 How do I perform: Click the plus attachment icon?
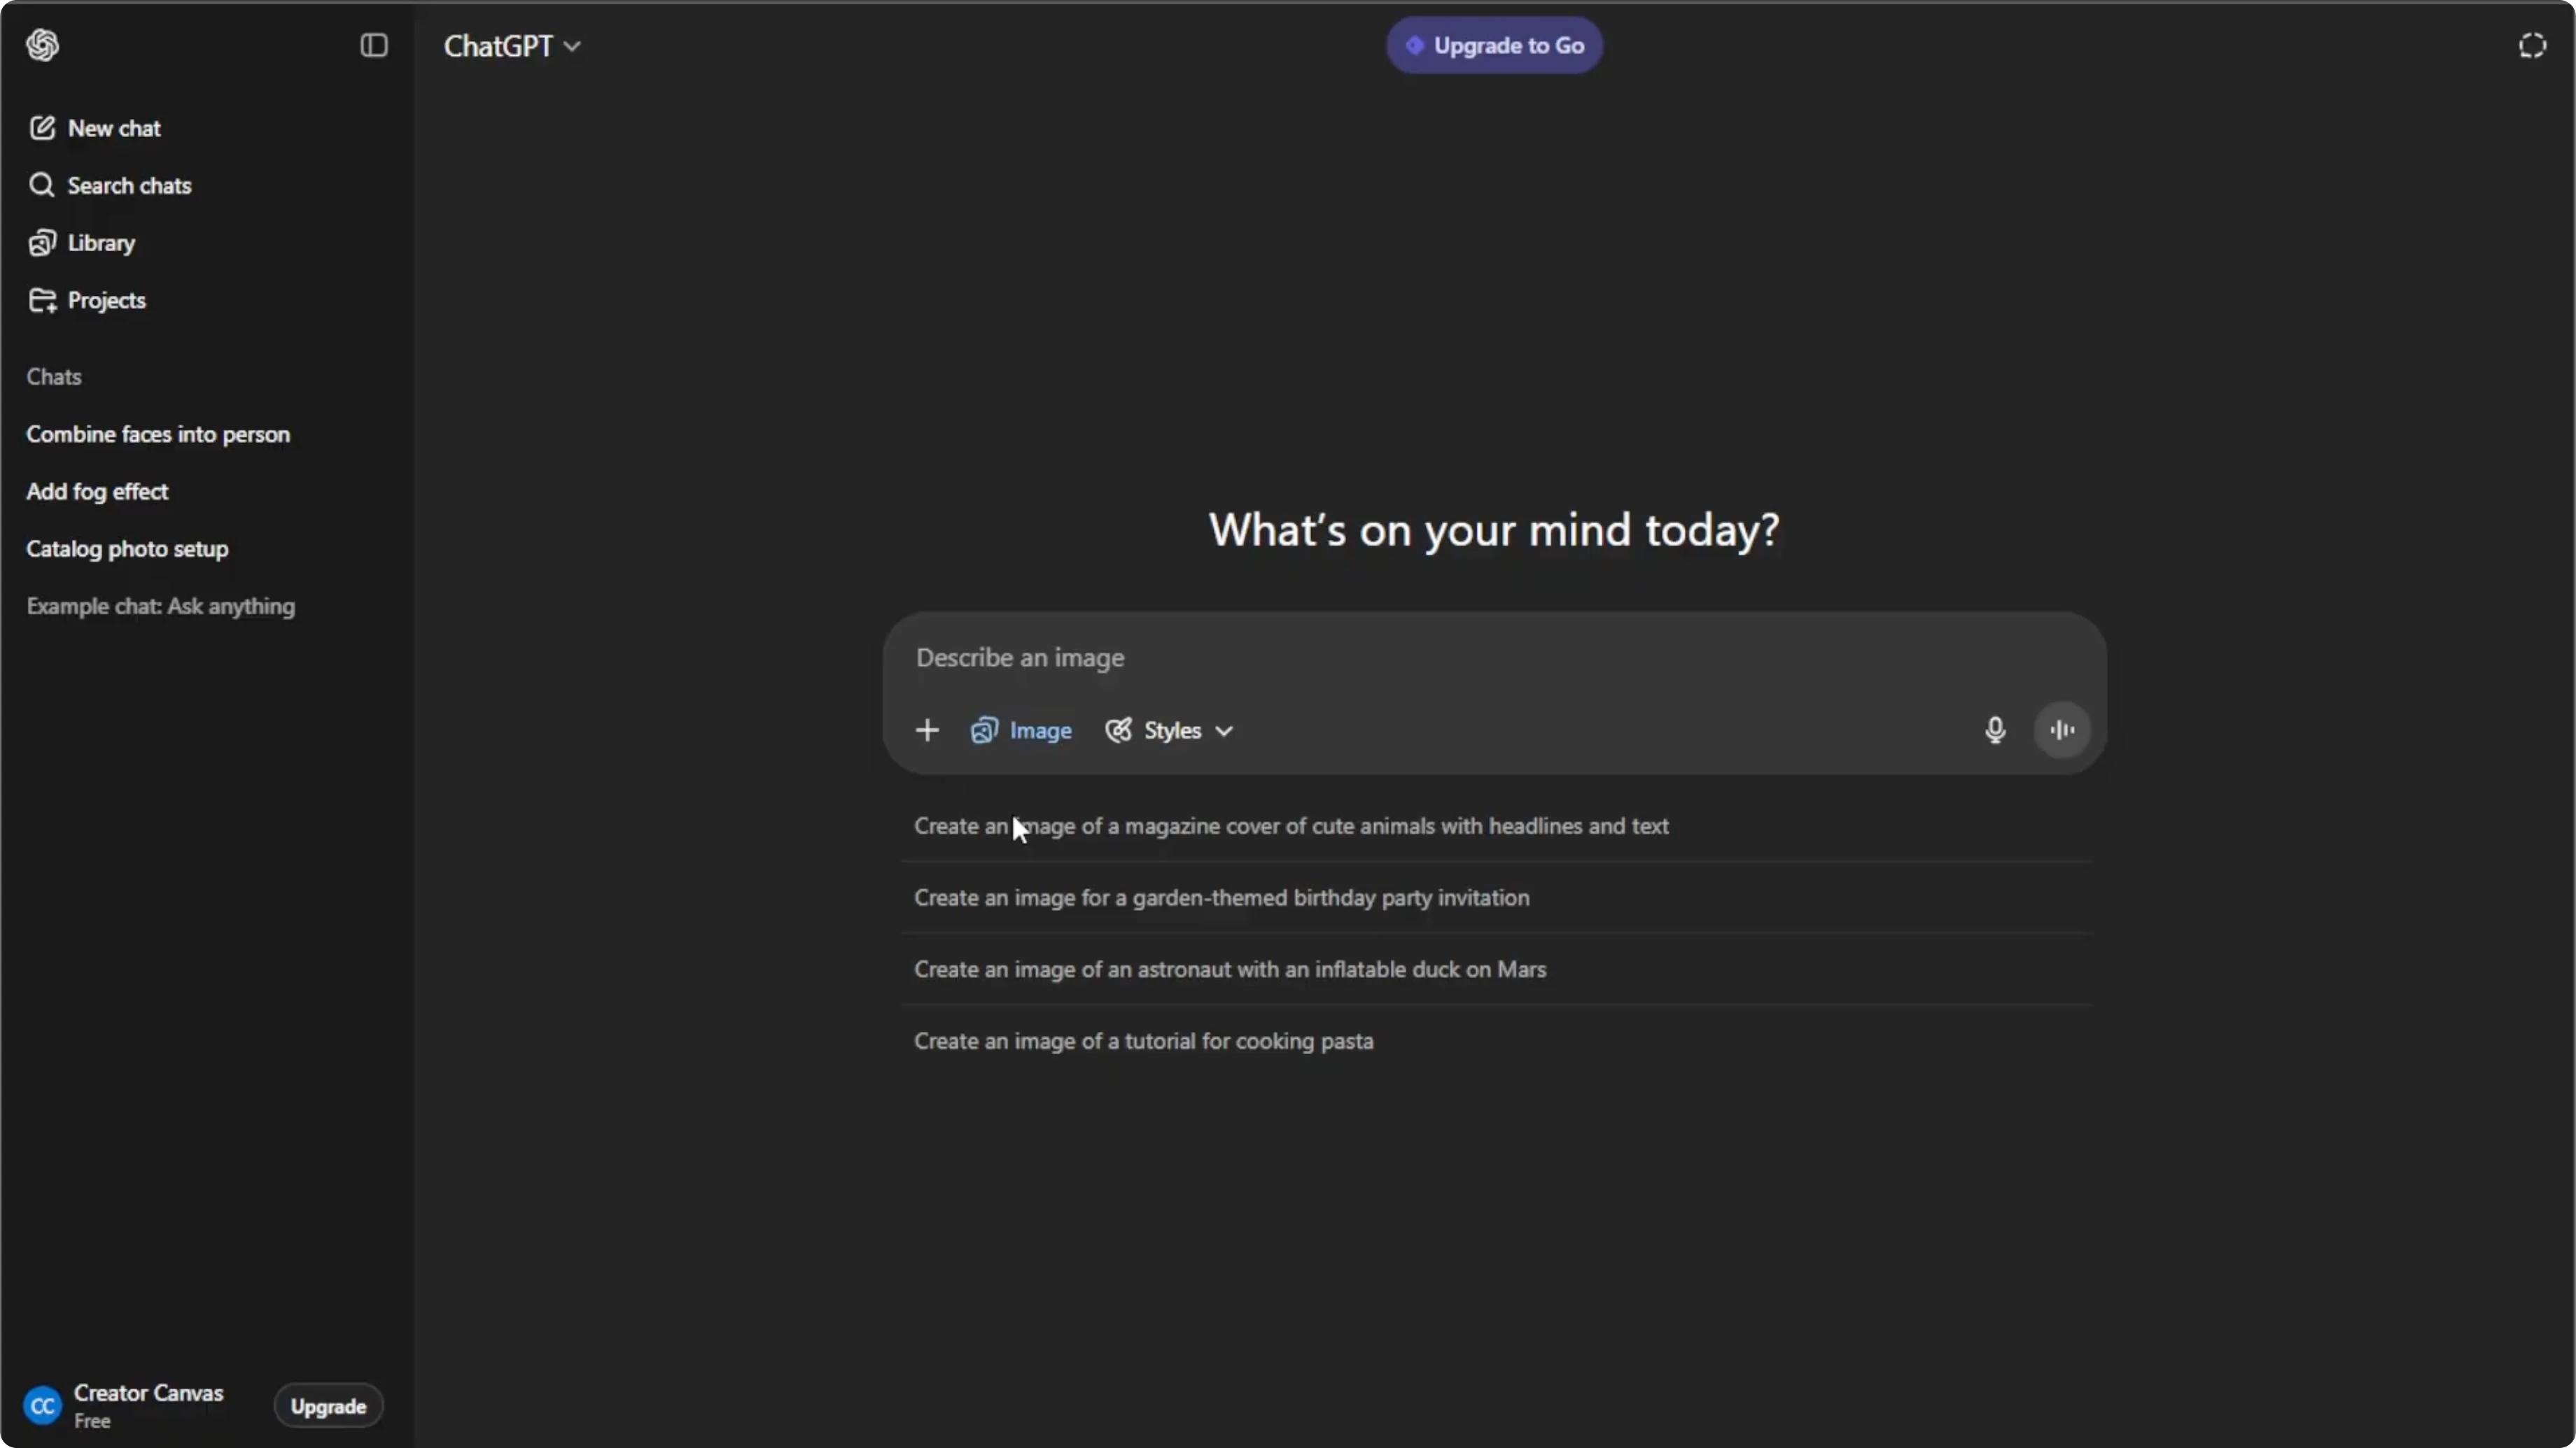[927, 730]
